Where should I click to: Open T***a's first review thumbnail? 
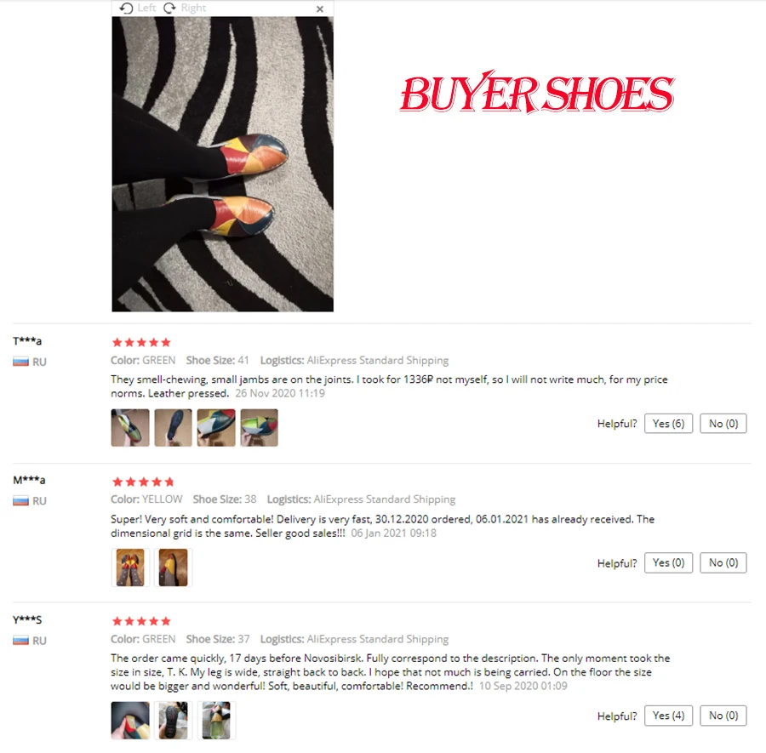click(x=130, y=428)
